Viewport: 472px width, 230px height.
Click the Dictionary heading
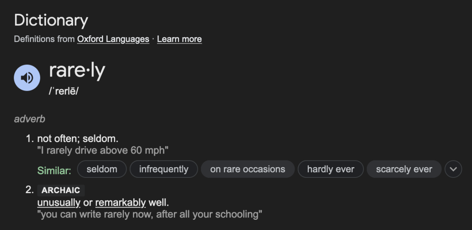(51, 20)
